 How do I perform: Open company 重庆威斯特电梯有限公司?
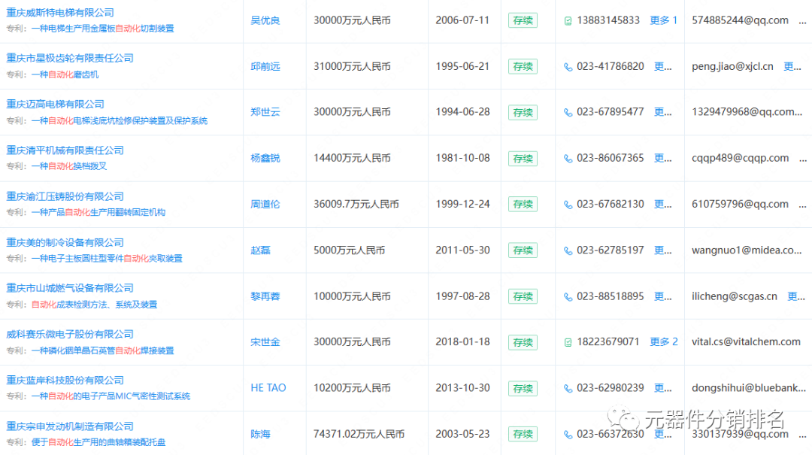tap(60, 13)
